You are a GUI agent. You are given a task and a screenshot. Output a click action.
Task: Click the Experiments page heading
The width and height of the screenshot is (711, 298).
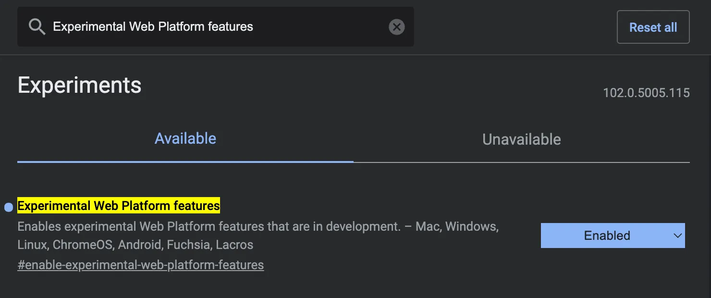click(x=79, y=85)
